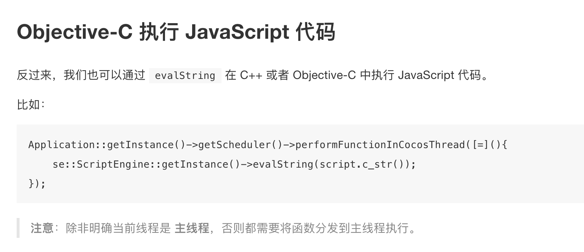Click the text "反过来，我们也可以通过"

click(81, 75)
